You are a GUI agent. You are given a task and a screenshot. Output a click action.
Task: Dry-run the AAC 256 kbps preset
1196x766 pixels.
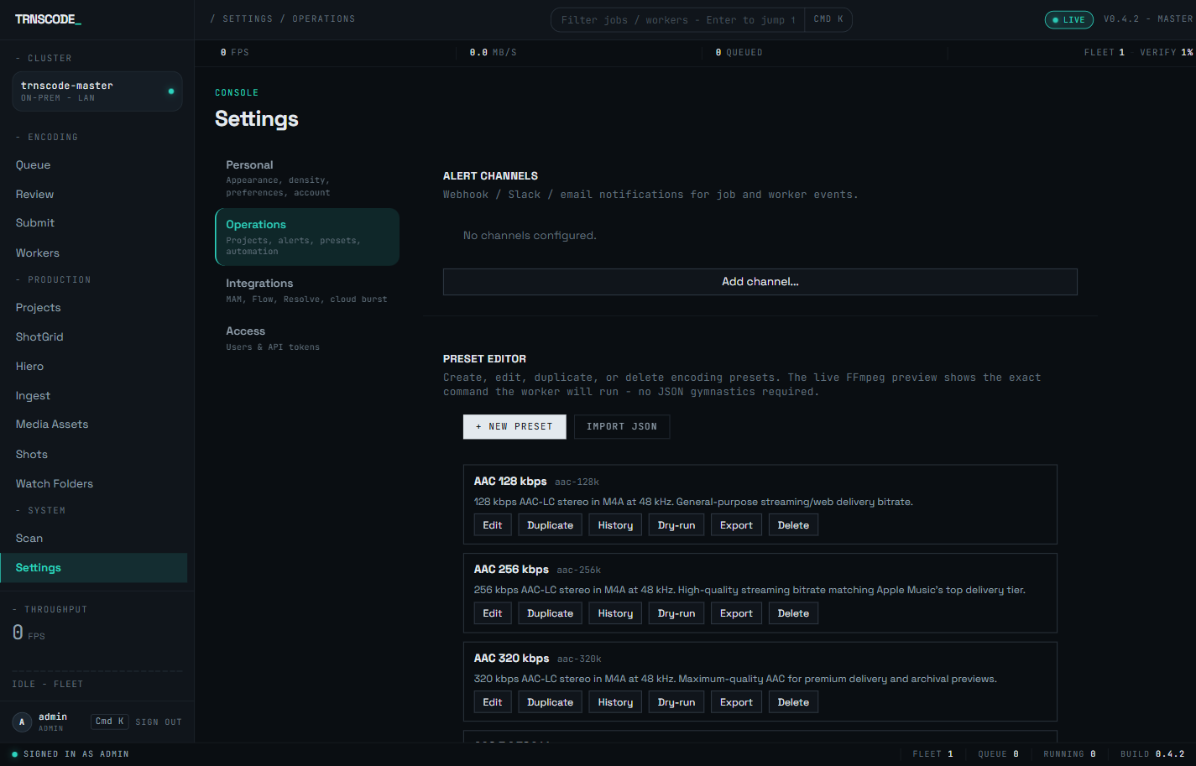[x=676, y=613]
